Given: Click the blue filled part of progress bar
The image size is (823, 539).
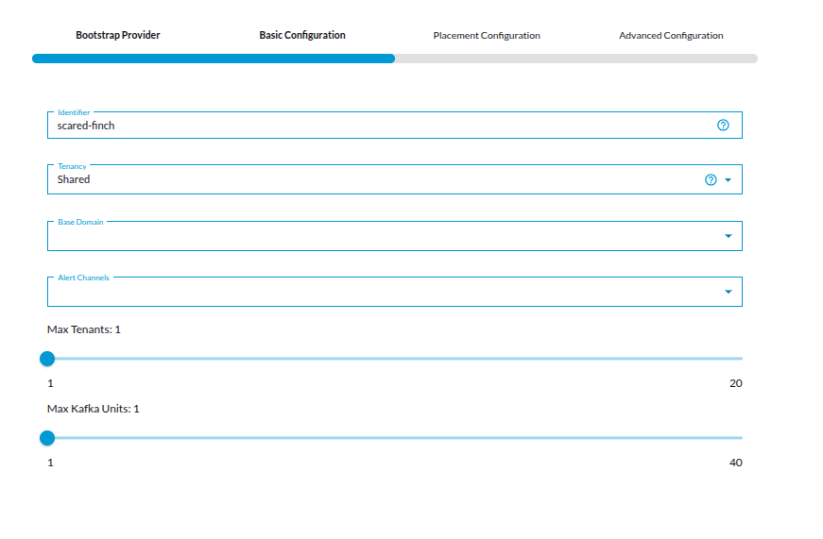Looking at the screenshot, I should pos(213,59).
